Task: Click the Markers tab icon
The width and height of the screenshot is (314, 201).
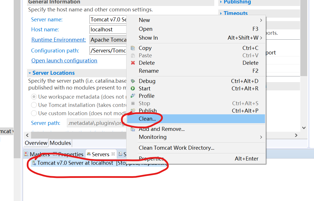Action: tap(26, 154)
